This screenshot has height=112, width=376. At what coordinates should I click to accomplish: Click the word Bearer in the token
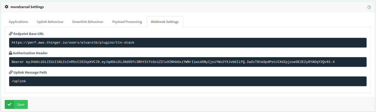click(x=18, y=62)
